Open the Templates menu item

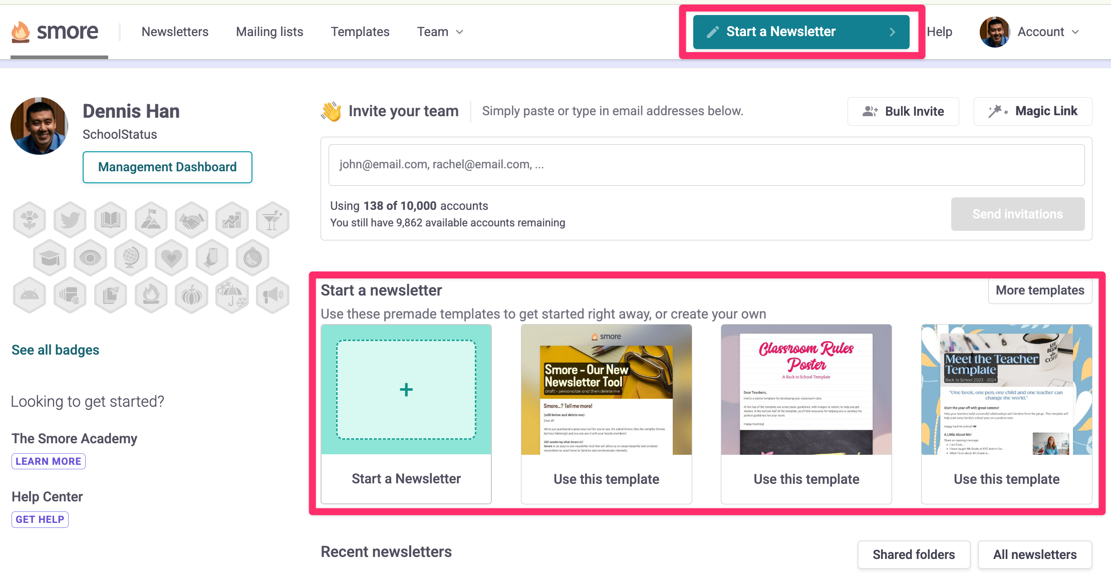pyautogui.click(x=360, y=32)
